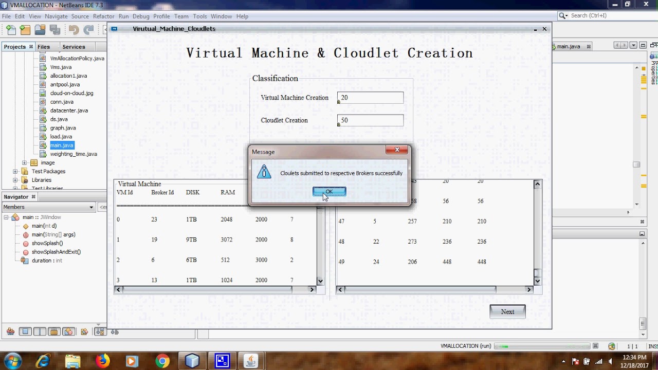Toggle Show Non-Public Members lock filter
The height and width of the screenshot is (370, 658).
[54, 331]
